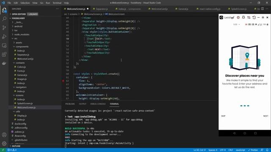Click Prettier in the status bar
Image resolution: width=271 pixels, height=152 pixels.
point(253,150)
